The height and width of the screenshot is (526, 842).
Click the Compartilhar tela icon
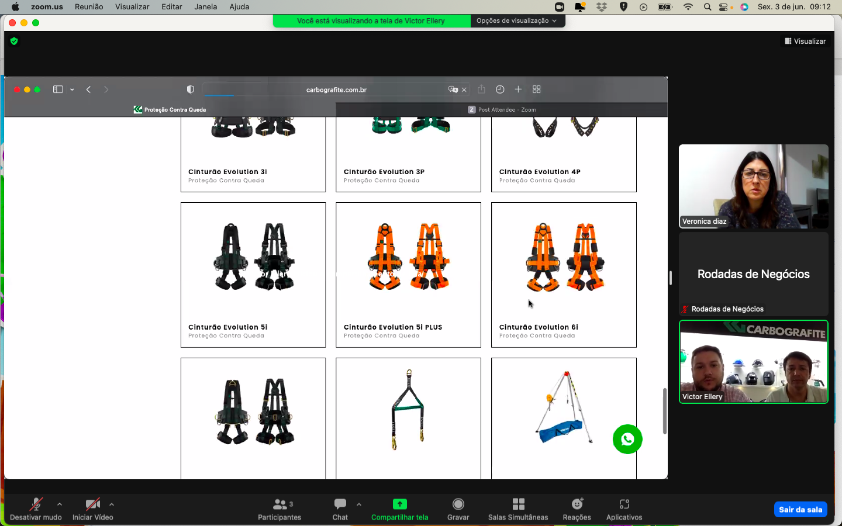click(x=399, y=504)
